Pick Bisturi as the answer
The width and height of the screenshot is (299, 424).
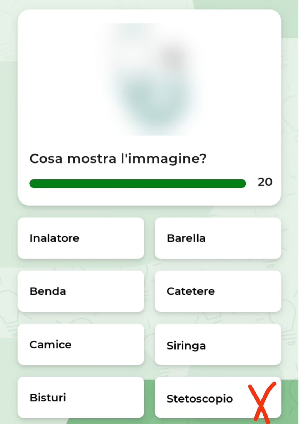click(x=81, y=397)
